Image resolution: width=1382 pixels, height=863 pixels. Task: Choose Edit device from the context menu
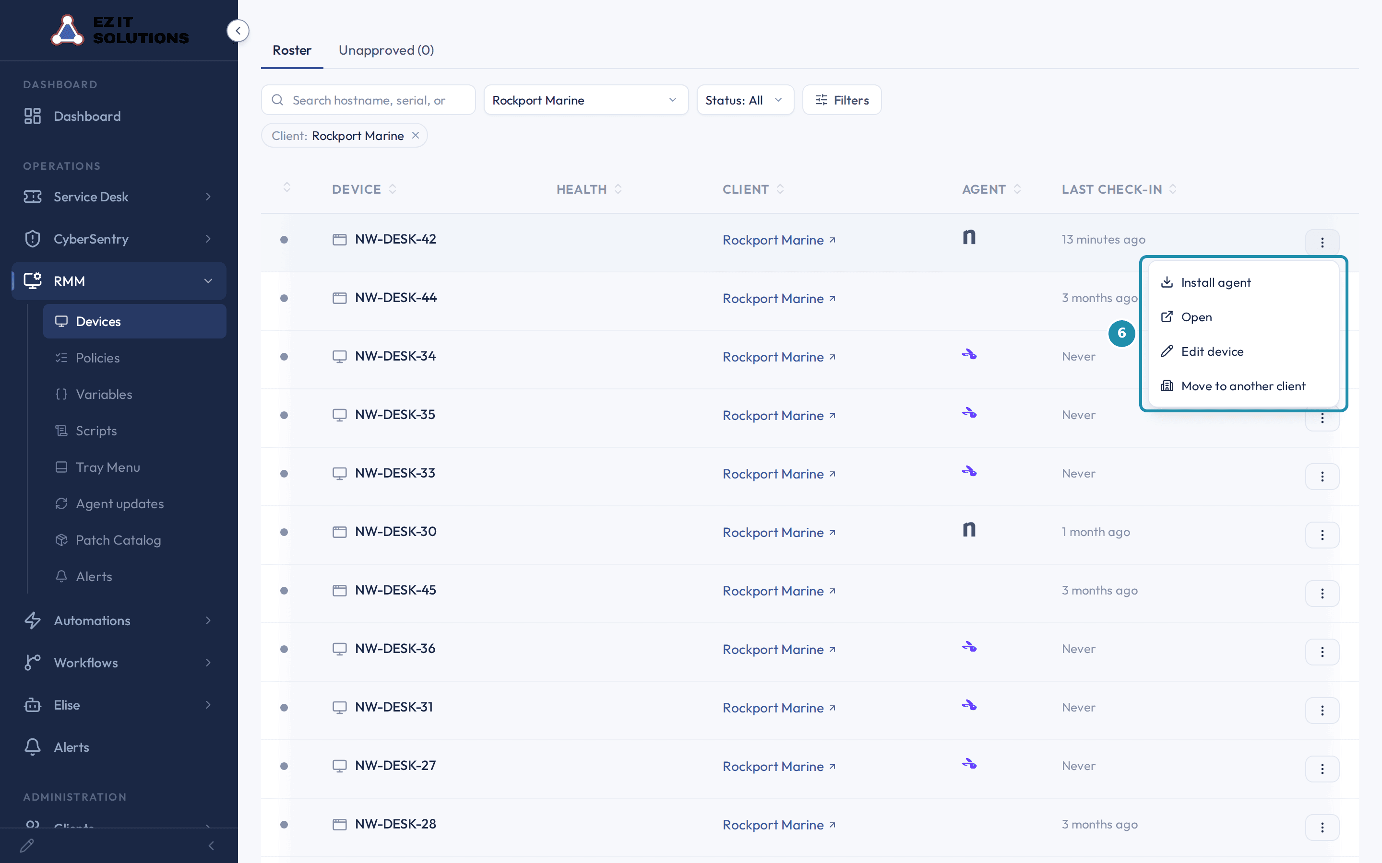pos(1243,351)
